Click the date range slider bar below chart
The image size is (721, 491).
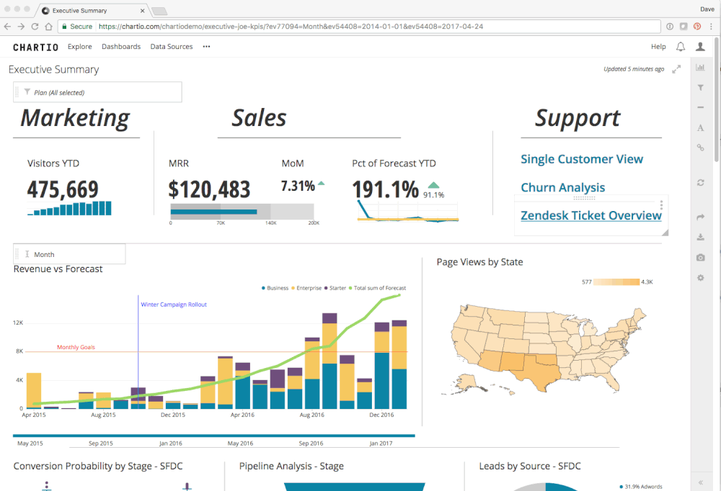coord(213,436)
